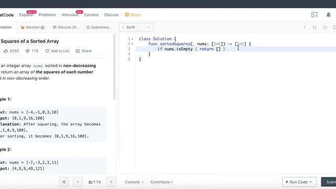Collapse code fold arrow on line 2

tap(132, 44)
